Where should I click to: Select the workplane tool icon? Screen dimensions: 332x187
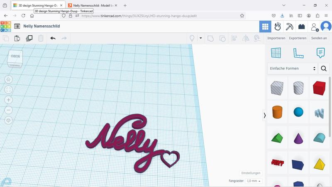pyautogui.click(x=276, y=53)
